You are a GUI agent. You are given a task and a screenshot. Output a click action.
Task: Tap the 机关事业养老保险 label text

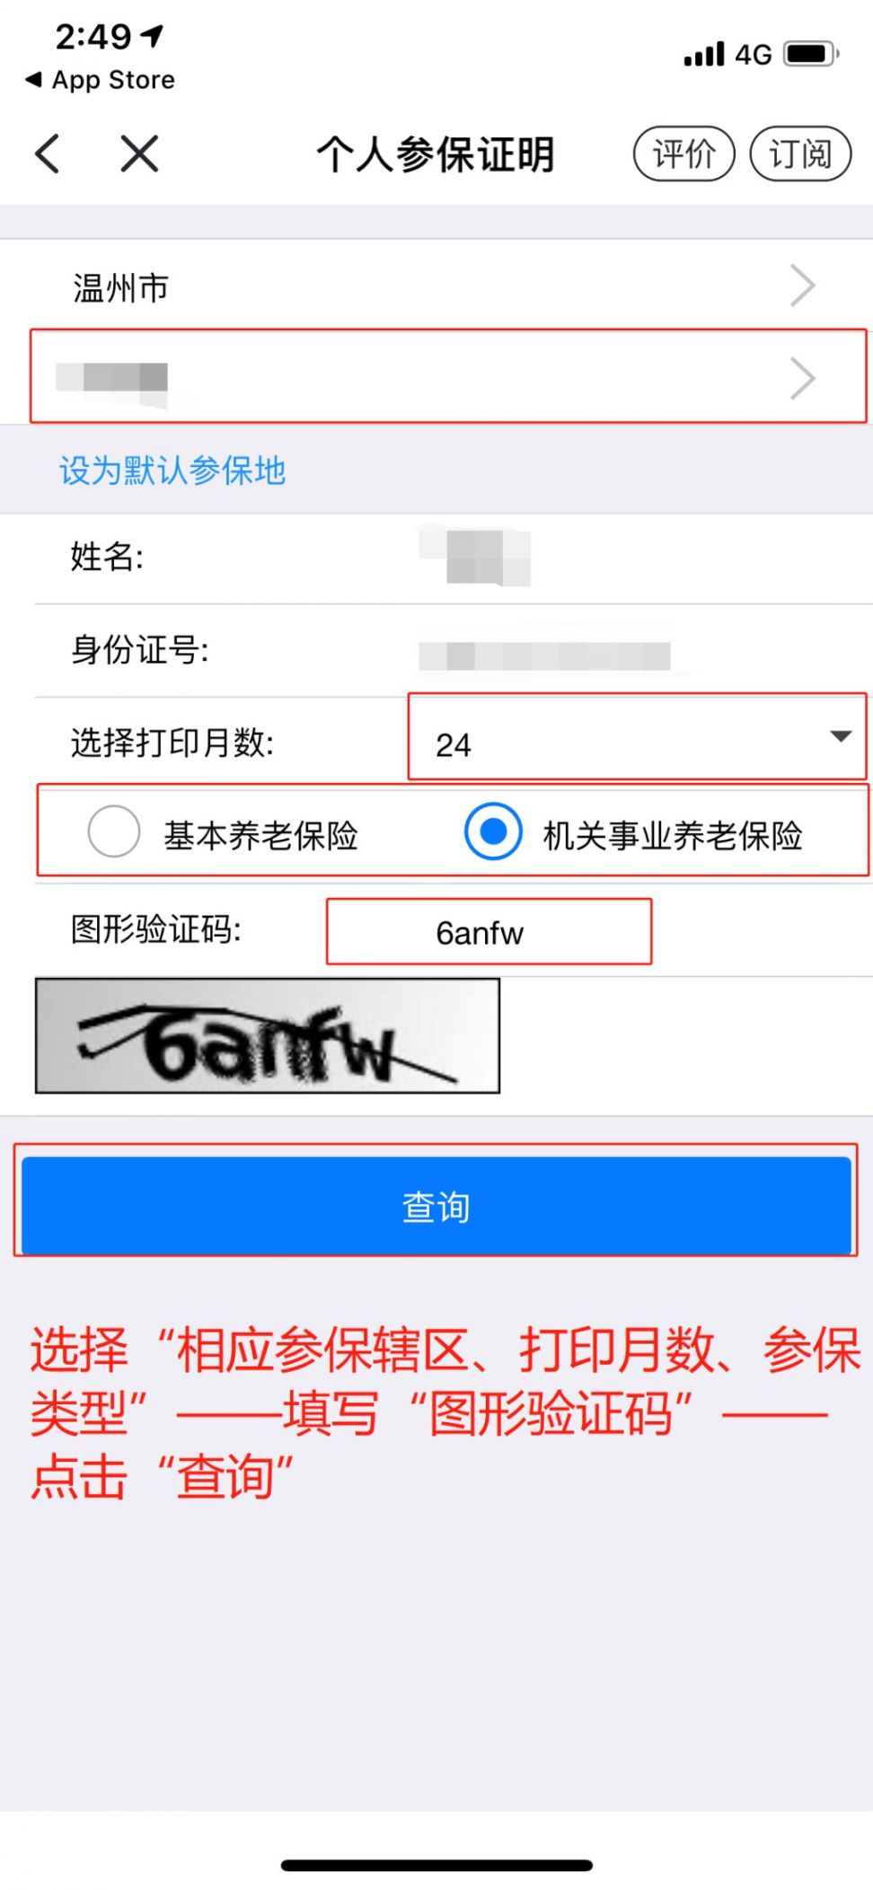(673, 836)
